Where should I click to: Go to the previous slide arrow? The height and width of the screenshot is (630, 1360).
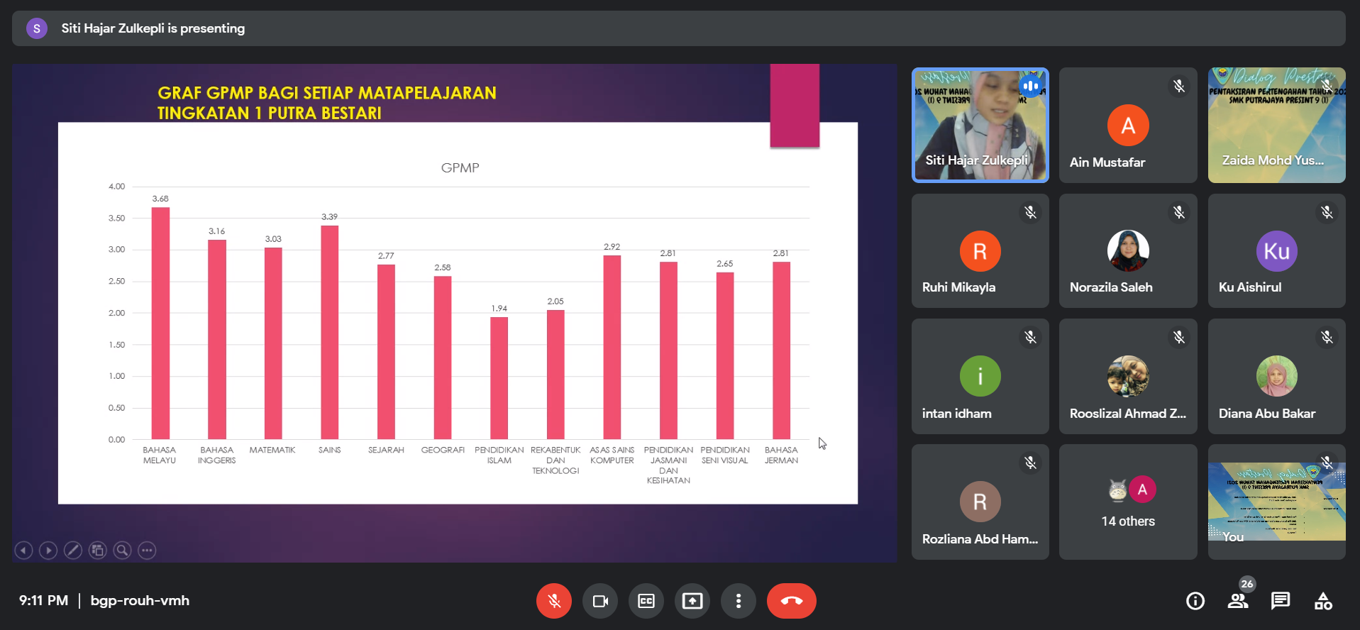point(23,551)
